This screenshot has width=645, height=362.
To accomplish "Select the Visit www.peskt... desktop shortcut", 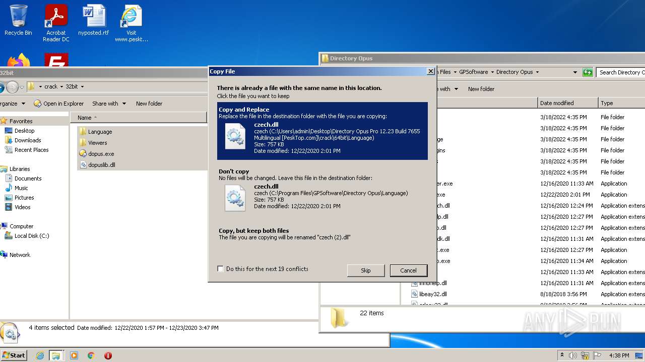I will point(131,23).
